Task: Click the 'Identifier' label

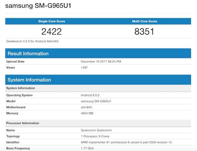Action: pyautogui.click(x=13, y=142)
